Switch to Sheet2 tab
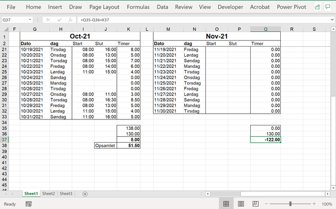 pos(49,194)
